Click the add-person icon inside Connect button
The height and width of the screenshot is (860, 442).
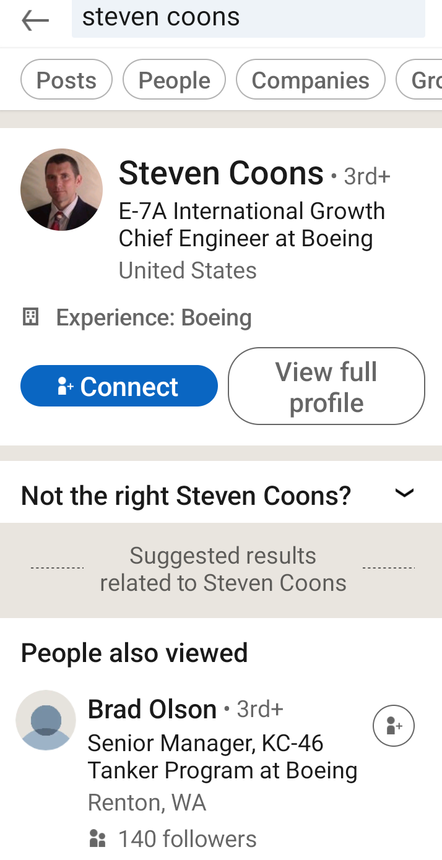coord(65,387)
